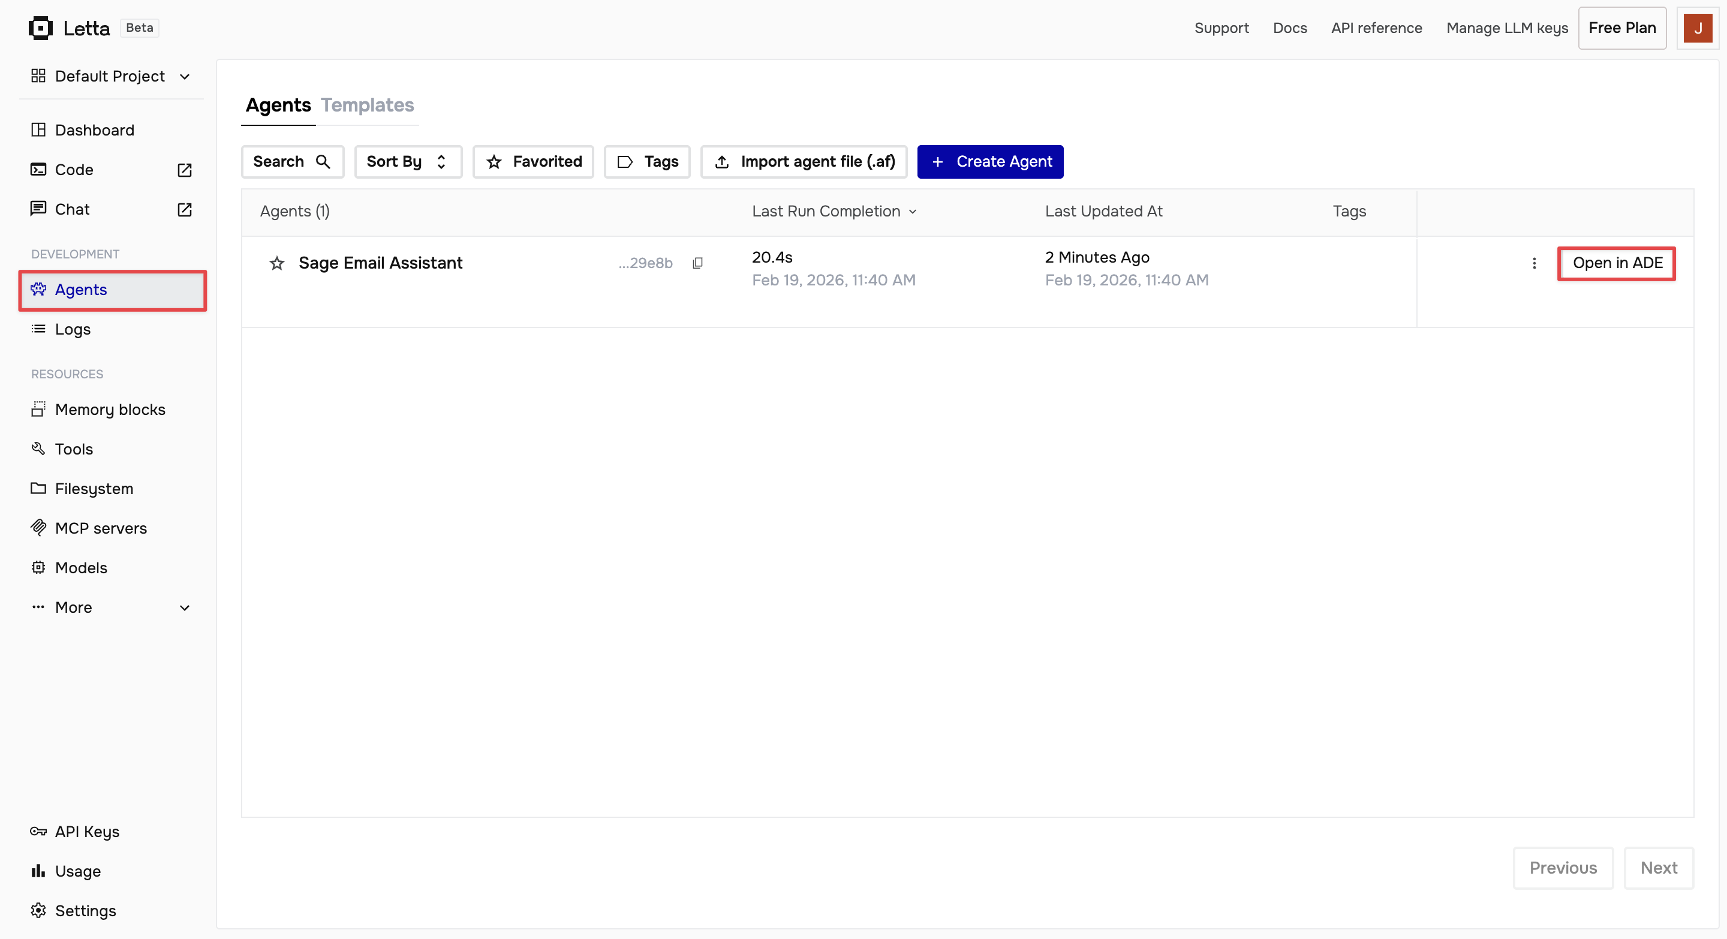
Task: Open Code external link icon
Action: [x=184, y=170]
